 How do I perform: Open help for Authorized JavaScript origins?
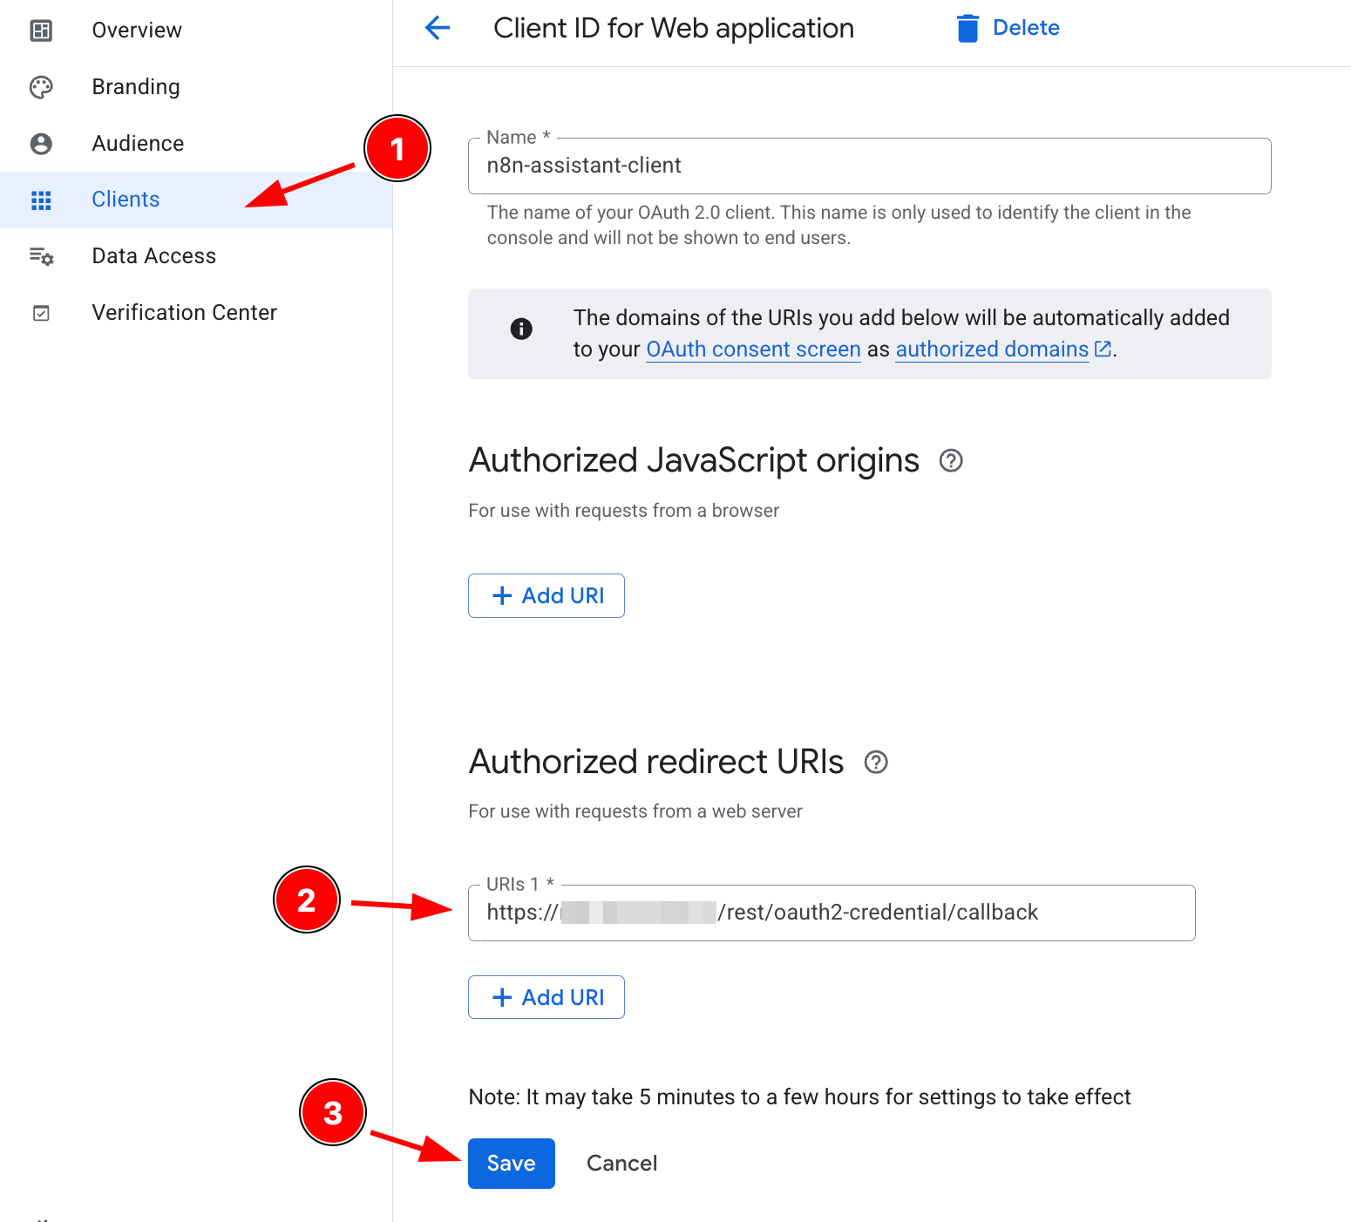(x=951, y=460)
